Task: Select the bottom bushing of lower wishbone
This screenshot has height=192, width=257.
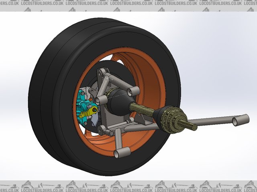Action: [120, 153]
